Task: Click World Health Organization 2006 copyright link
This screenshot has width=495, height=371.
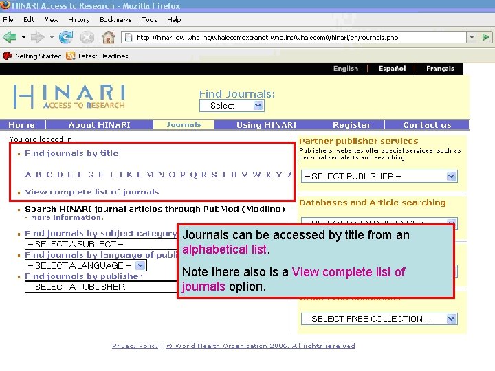Action: click(x=261, y=346)
